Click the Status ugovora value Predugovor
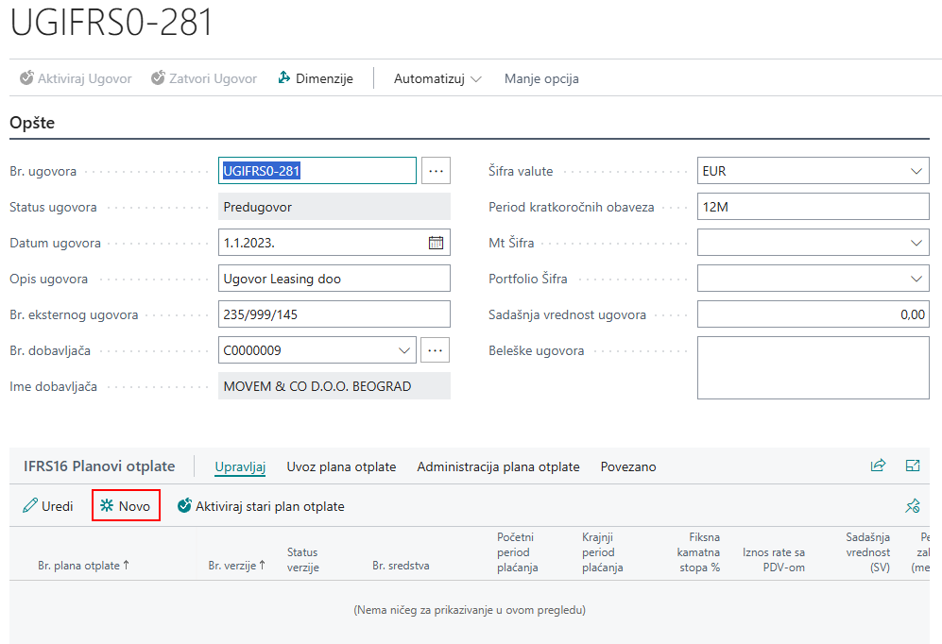942x644 pixels. (334, 207)
